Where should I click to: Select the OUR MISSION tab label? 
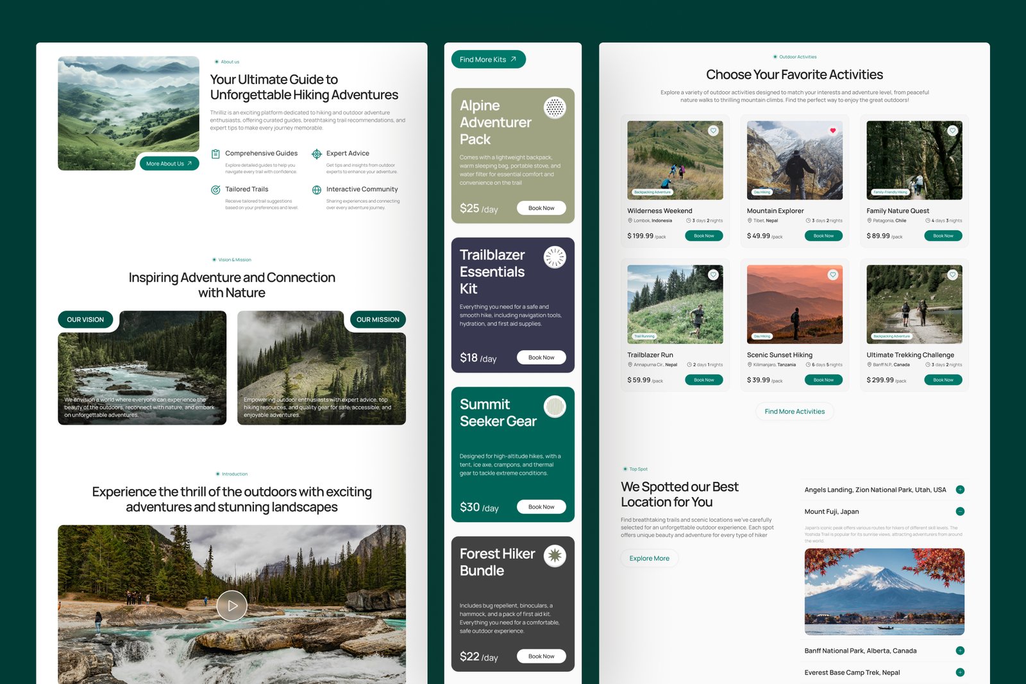[x=378, y=320]
